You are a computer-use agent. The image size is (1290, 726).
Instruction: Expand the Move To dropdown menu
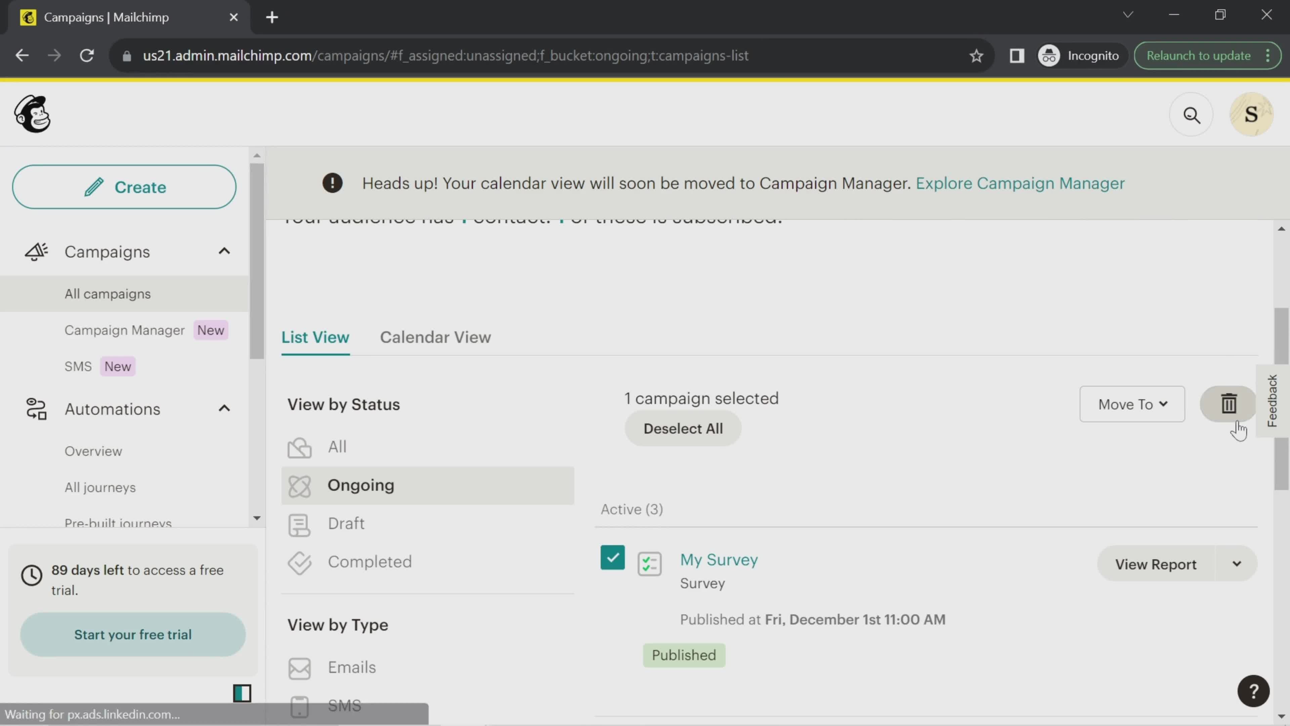(x=1132, y=404)
